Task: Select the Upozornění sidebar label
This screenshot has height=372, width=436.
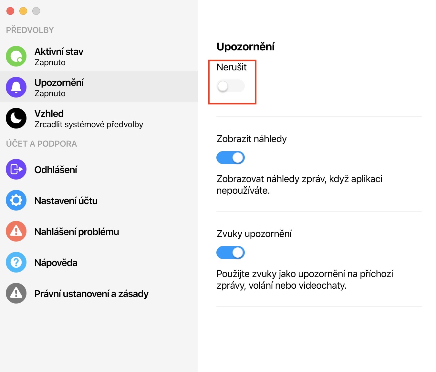Action: pyautogui.click(x=59, y=83)
